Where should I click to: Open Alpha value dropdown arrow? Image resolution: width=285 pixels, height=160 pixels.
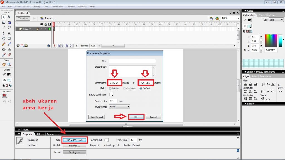pyautogui.click(x=261, y=50)
